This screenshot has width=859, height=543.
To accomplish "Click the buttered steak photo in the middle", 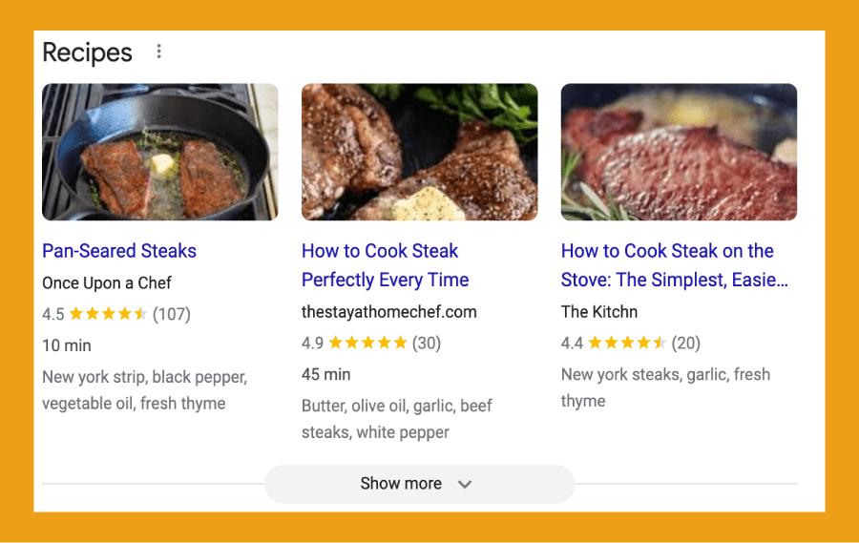I will tap(419, 153).
